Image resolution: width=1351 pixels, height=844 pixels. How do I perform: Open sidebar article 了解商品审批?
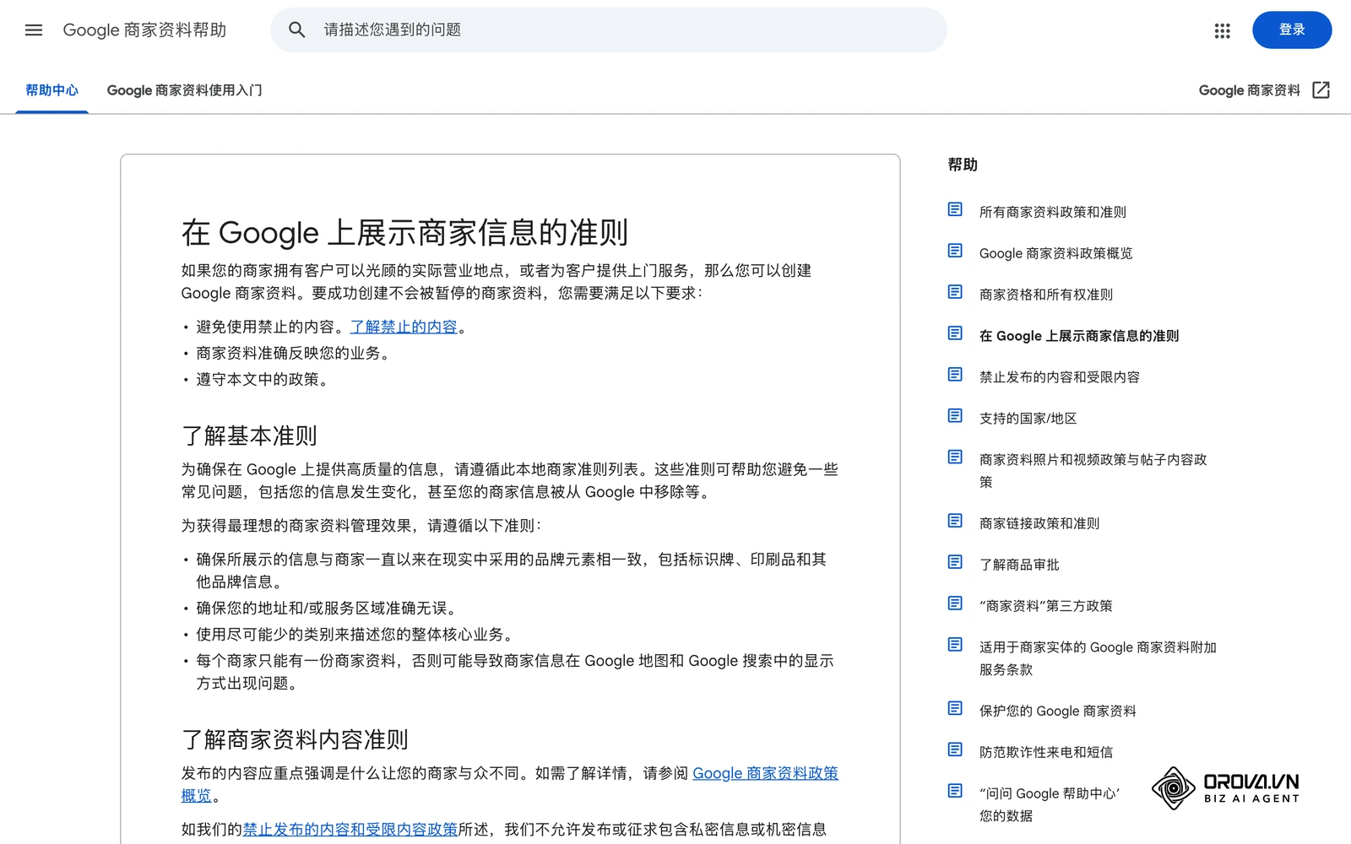1018,565
